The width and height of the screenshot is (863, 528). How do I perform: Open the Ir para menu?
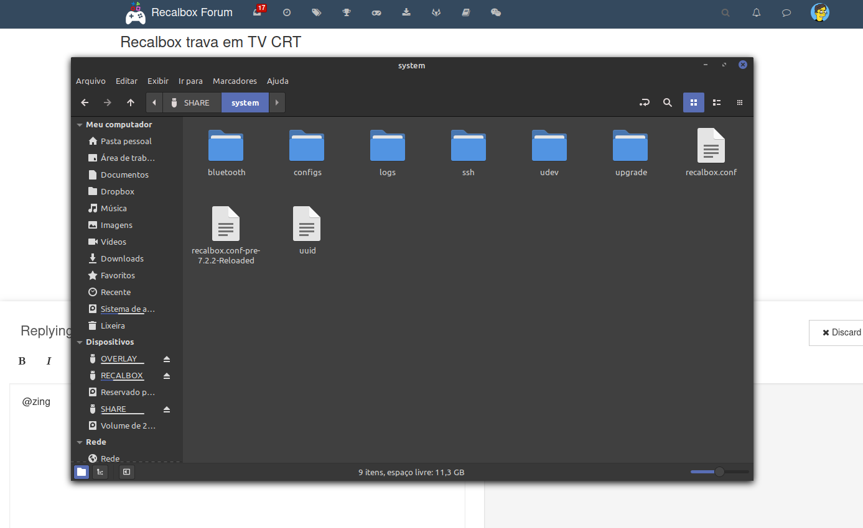coord(190,81)
